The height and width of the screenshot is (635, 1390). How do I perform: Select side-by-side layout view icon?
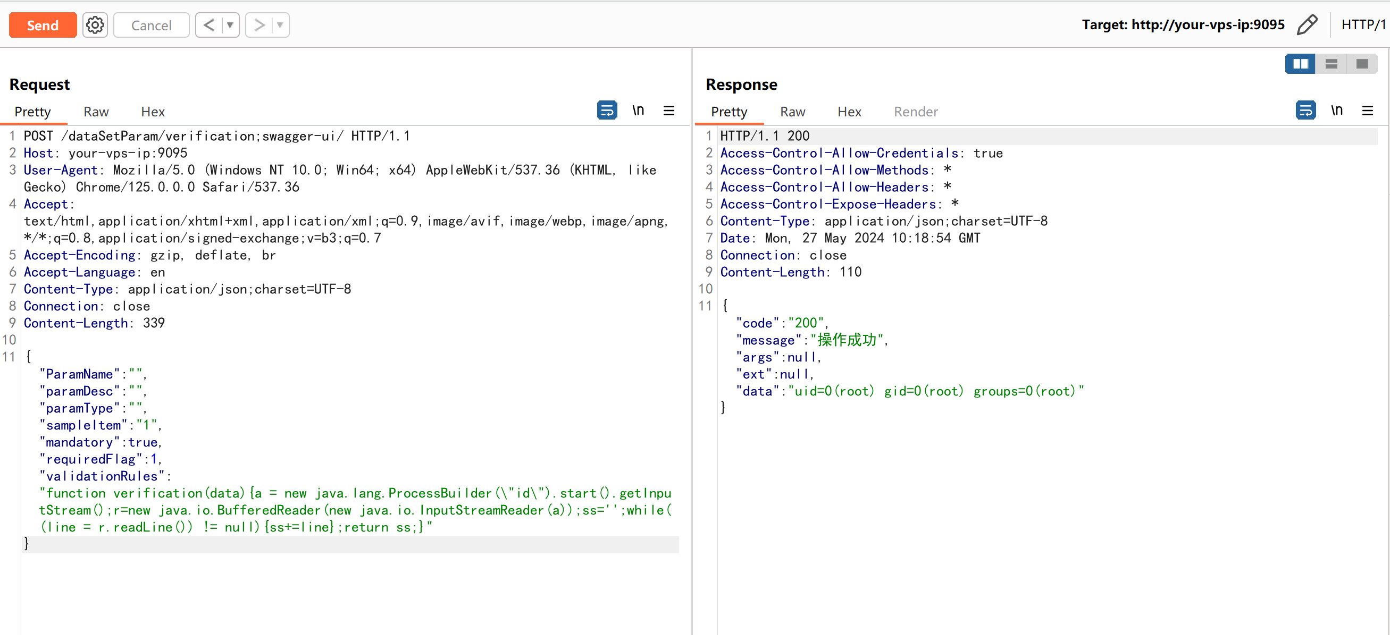pyautogui.click(x=1300, y=64)
